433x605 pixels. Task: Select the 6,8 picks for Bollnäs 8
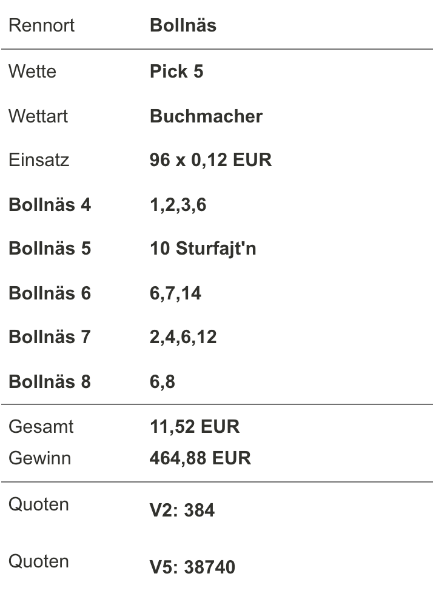click(162, 381)
